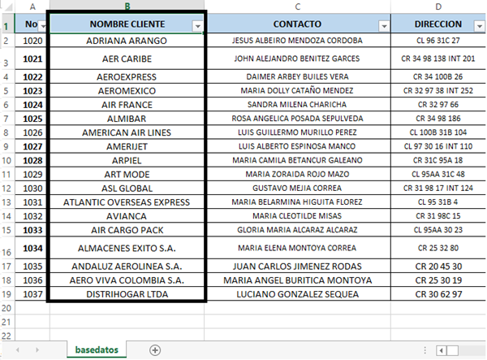The height and width of the screenshot is (360, 487).
Task: Select cell DISTRIHOGAR LTDA
Action: (x=127, y=294)
